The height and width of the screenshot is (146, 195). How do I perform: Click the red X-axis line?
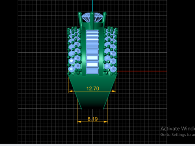(x=142, y=71)
